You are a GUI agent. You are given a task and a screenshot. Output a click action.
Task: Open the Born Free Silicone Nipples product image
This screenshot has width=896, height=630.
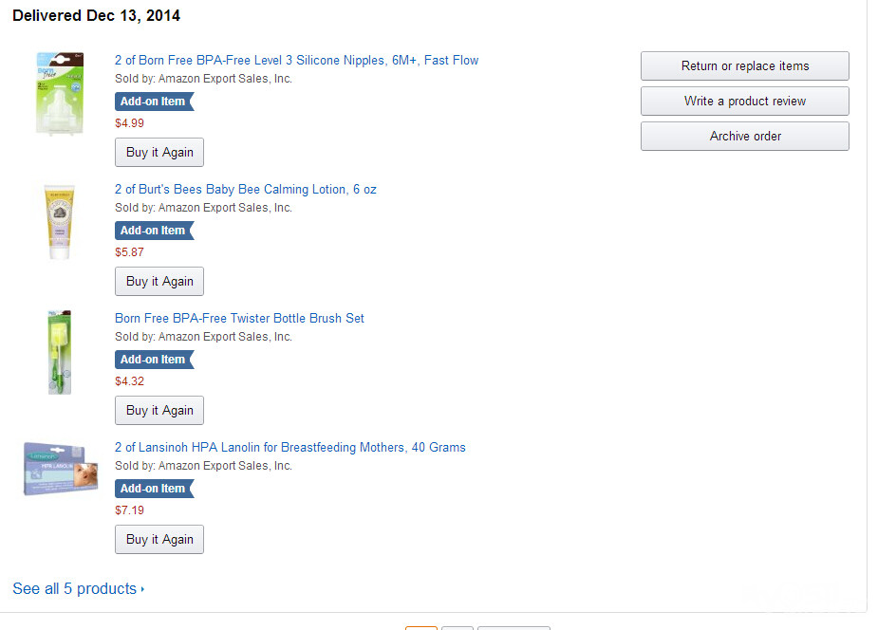point(60,94)
